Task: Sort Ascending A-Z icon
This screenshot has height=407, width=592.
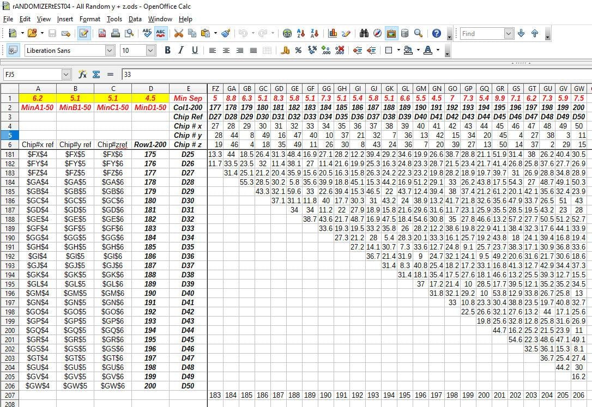Action: [301, 34]
